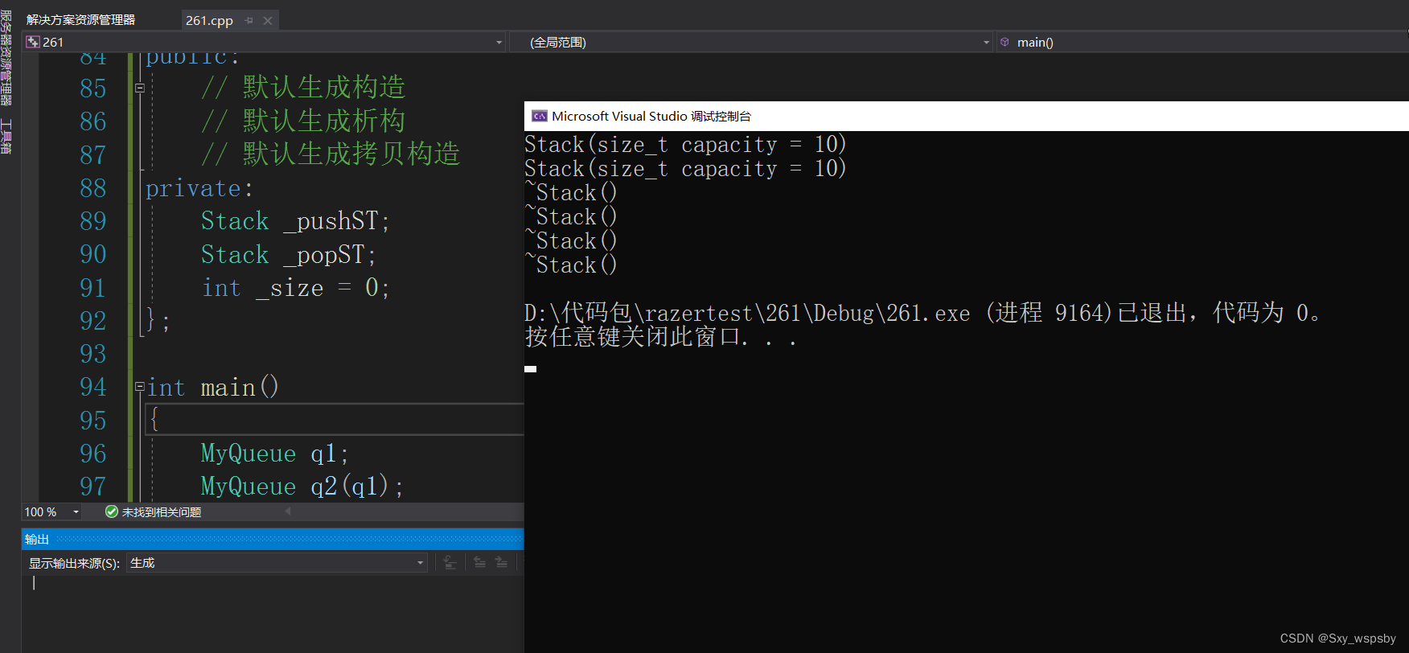Collapse the main() function at line 94
This screenshot has width=1409, height=653.
(139, 387)
